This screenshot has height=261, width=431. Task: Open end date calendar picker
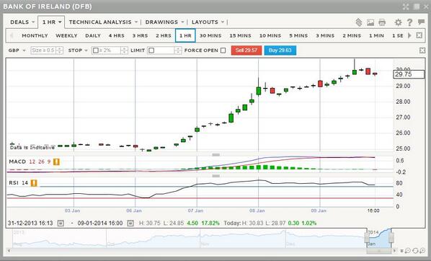coord(130,223)
